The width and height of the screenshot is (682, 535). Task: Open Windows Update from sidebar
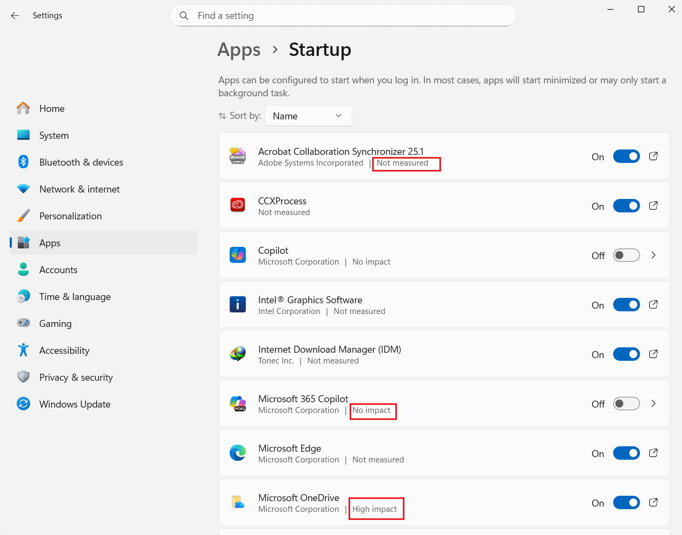[75, 404]
